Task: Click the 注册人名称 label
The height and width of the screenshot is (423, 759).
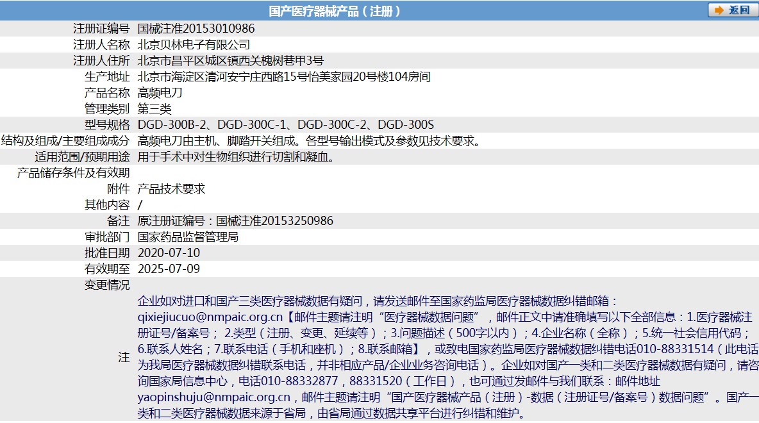Action: point(101,44)
